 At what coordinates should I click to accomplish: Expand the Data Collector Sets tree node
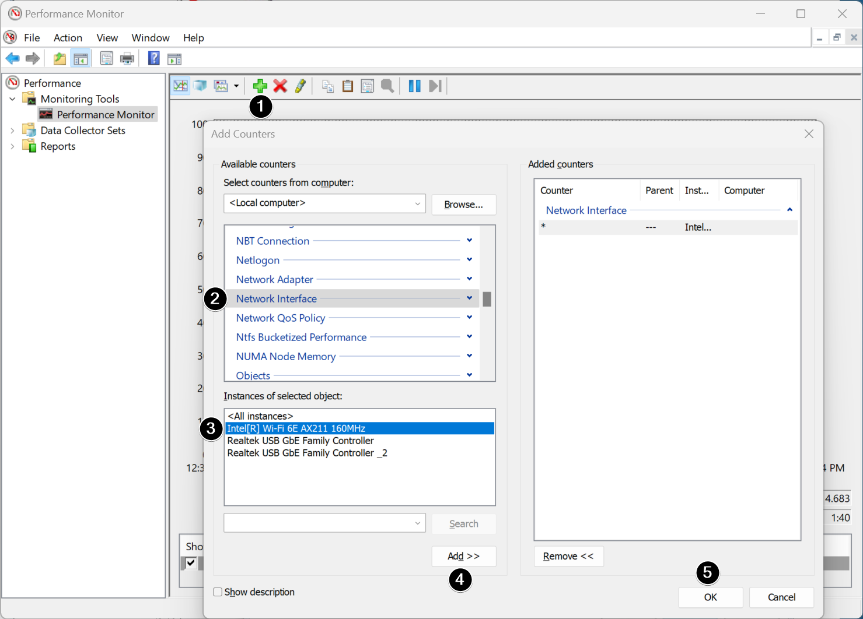coord(12,131)
